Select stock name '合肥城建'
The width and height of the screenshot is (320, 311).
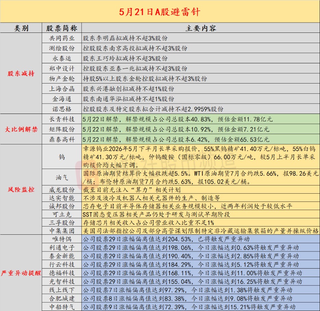click(62, 298)
